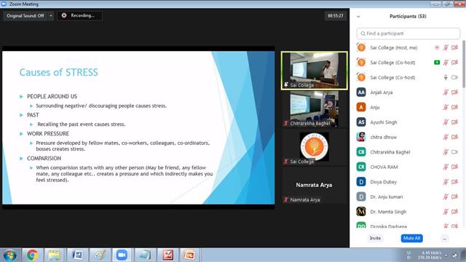Select the Sai College speaker video thumbnail
466x262 pixels.
point(314,71)
